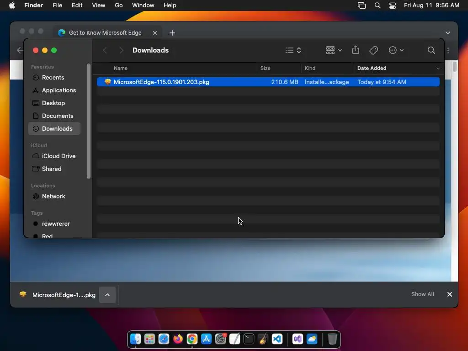
Task: Open the Go menu
Action: click(119, 5)
